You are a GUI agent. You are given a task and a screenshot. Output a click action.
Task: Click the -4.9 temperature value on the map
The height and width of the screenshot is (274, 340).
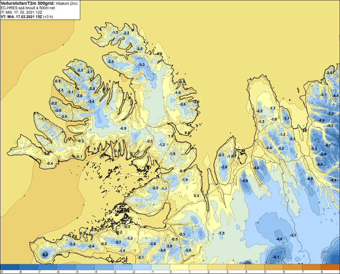coord(321,120)
